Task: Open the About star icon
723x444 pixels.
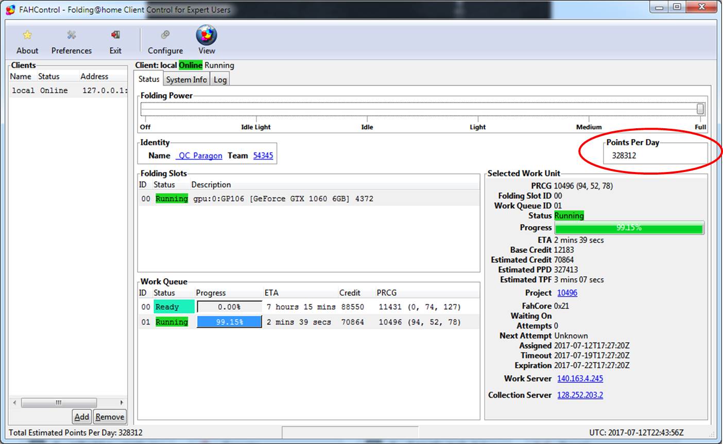Action: coord(27,35)
